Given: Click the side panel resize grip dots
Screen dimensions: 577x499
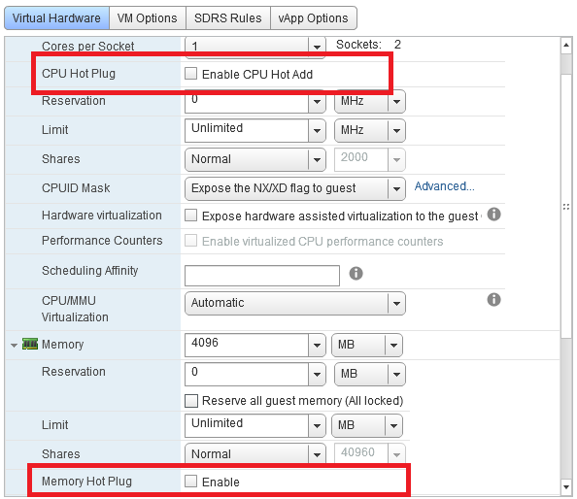Looking at the screenshot, I should click(x=566, y=207).
